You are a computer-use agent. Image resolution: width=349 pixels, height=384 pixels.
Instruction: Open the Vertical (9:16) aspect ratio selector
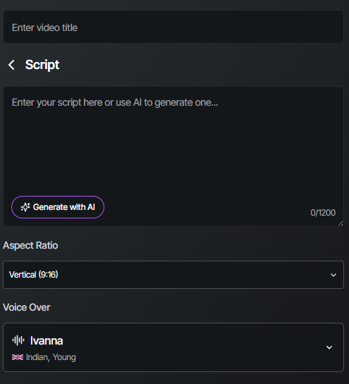tap(173, 275)
